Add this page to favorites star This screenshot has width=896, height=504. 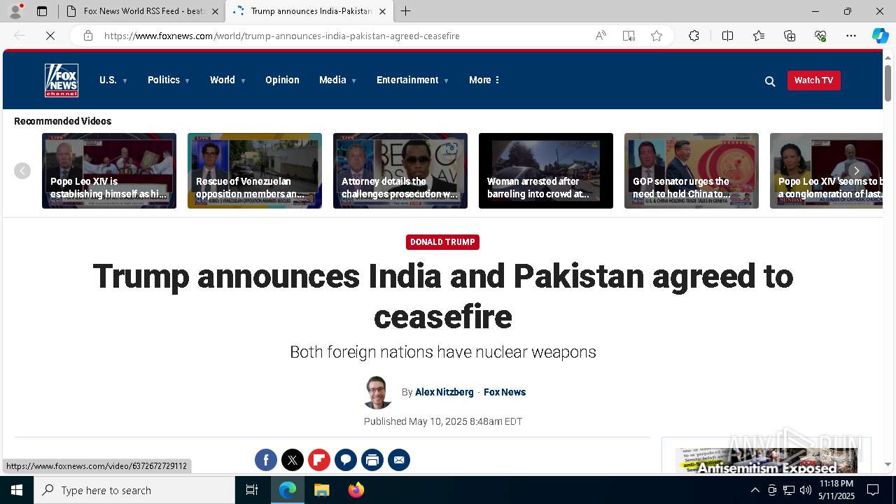[x=657, y=36]
